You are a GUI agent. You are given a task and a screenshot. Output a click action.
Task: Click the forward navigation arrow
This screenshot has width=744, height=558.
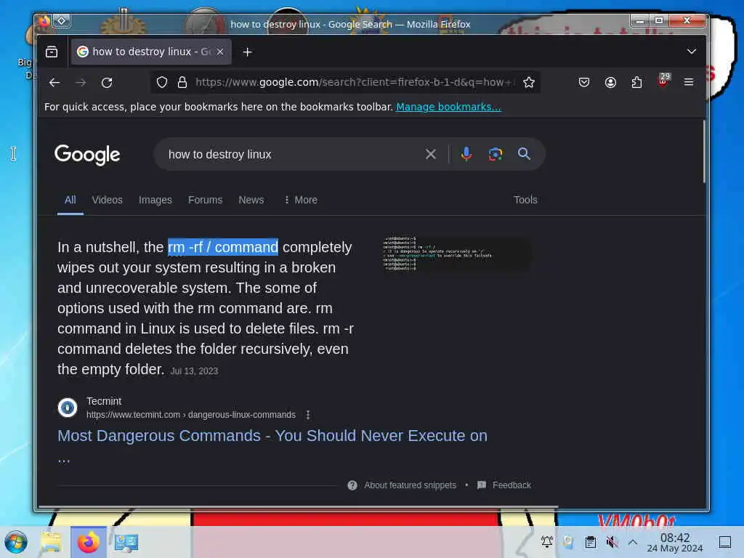[81, 83]
